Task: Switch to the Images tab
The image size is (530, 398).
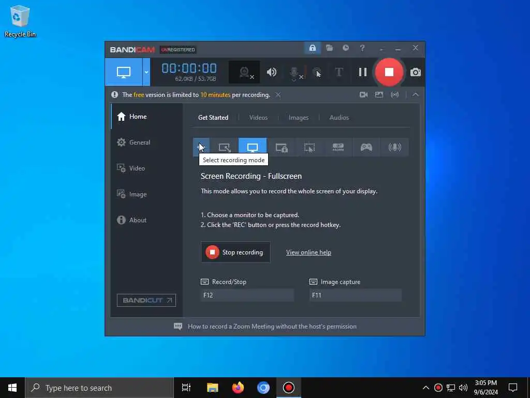Action: 299,118
